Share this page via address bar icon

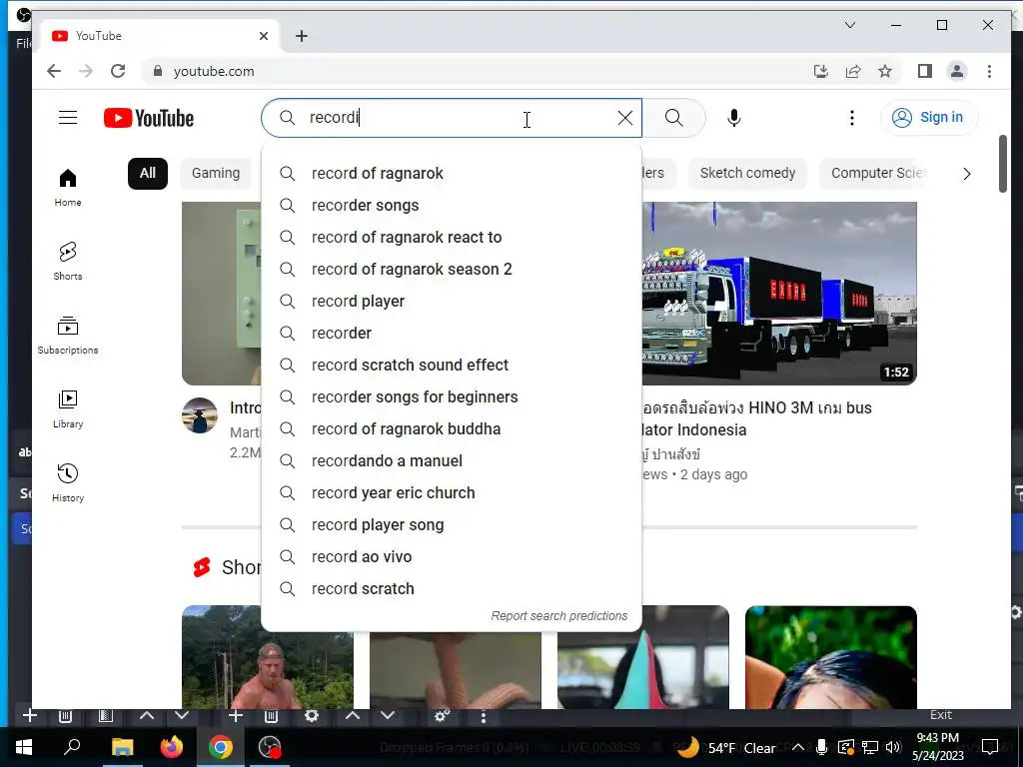pyautogui.click(x=853, y=71)
